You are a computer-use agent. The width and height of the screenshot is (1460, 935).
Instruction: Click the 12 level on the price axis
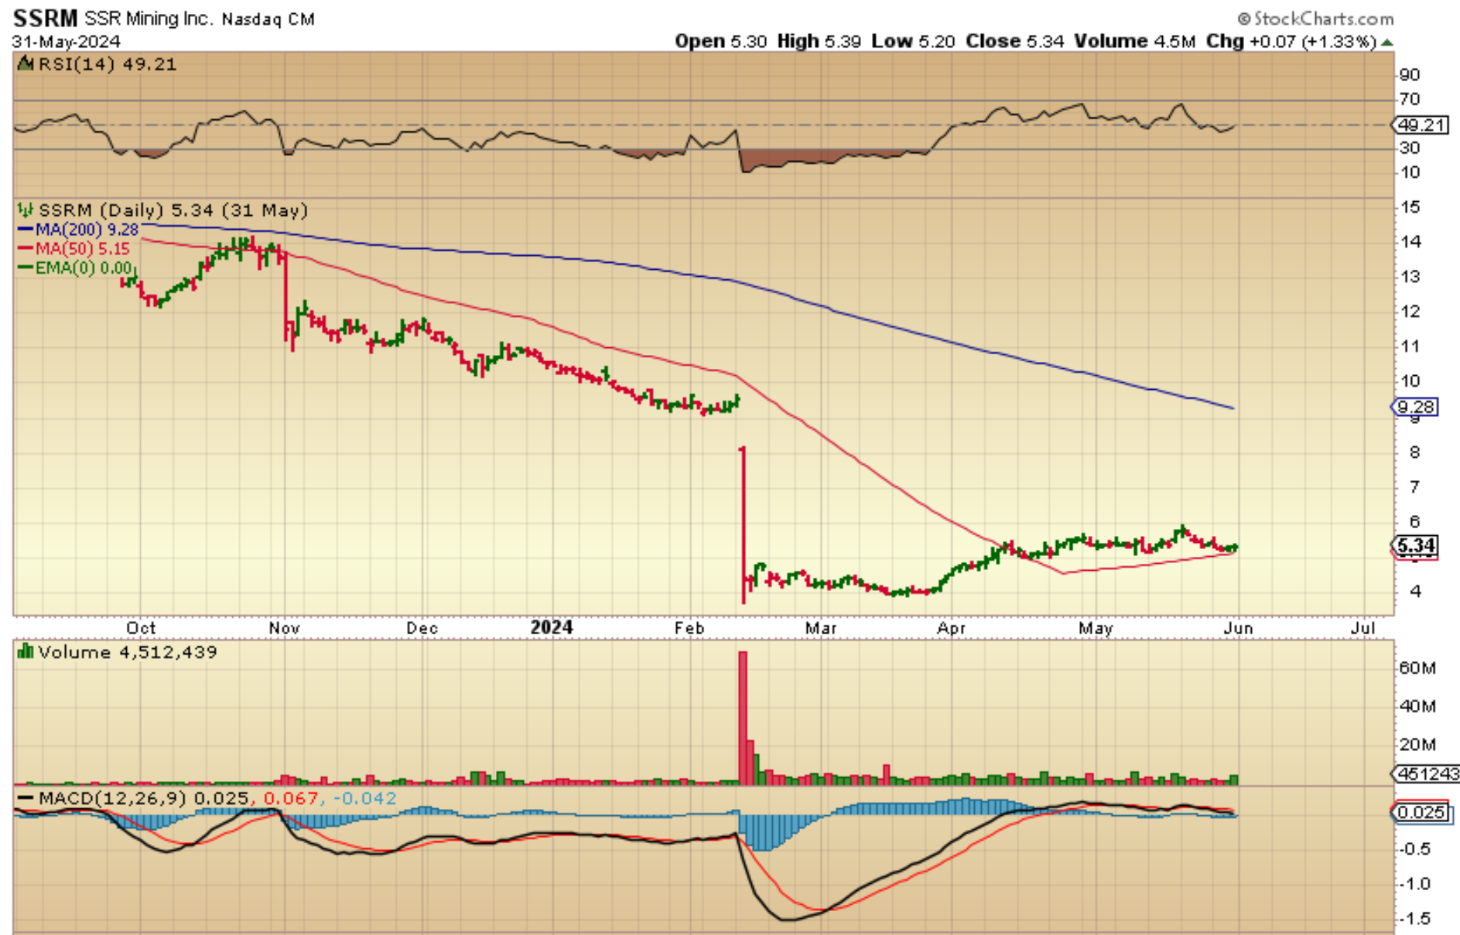[1410, 311]
